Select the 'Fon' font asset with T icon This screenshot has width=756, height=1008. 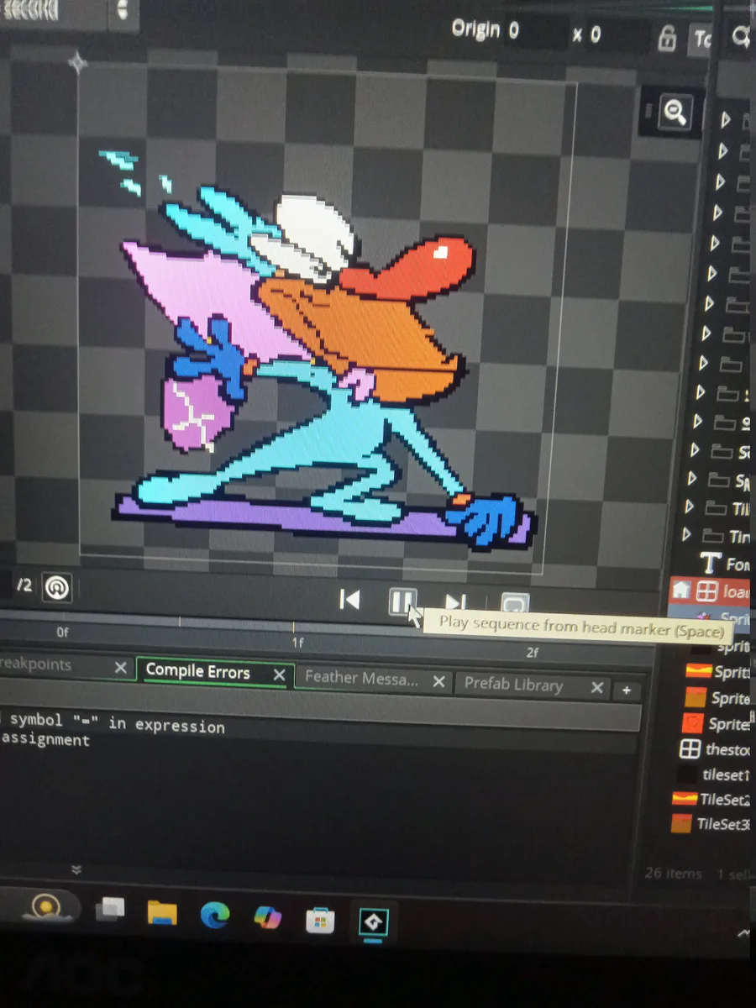pos(725,564)
